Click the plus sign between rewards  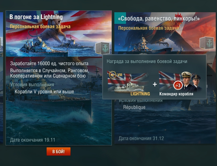pos(155,84)
